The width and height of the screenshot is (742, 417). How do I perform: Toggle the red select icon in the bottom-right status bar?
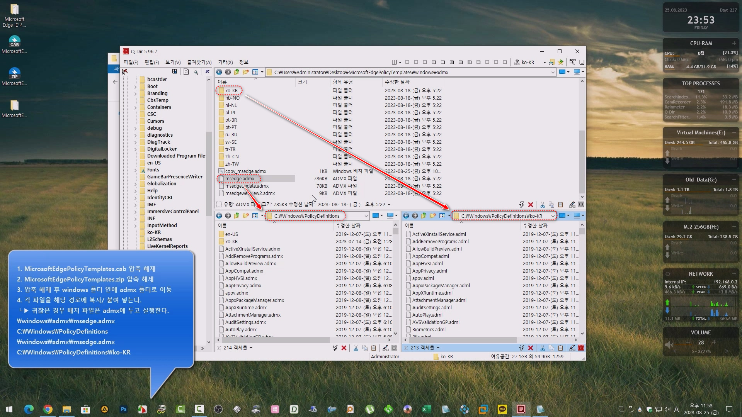[581, 348]
